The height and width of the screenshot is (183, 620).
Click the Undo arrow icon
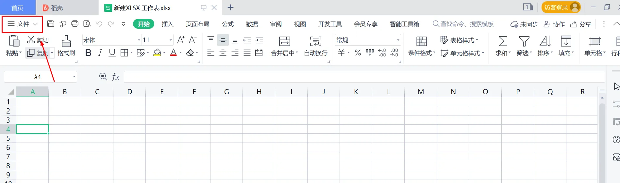pyautogui.click(x=99, y=24)
